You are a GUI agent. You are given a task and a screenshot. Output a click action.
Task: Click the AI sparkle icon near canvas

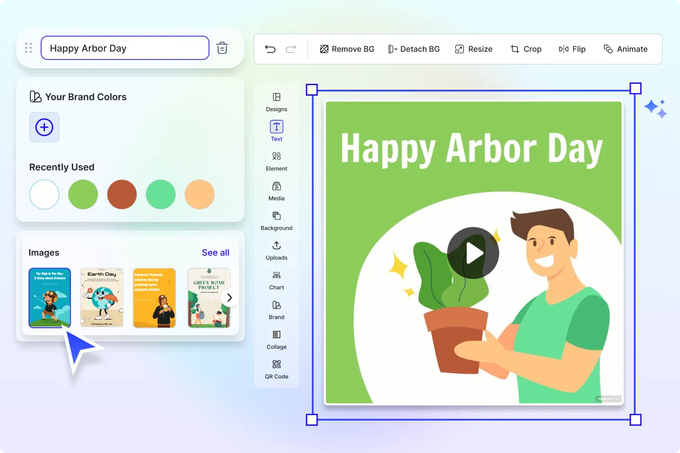point(656,108)
